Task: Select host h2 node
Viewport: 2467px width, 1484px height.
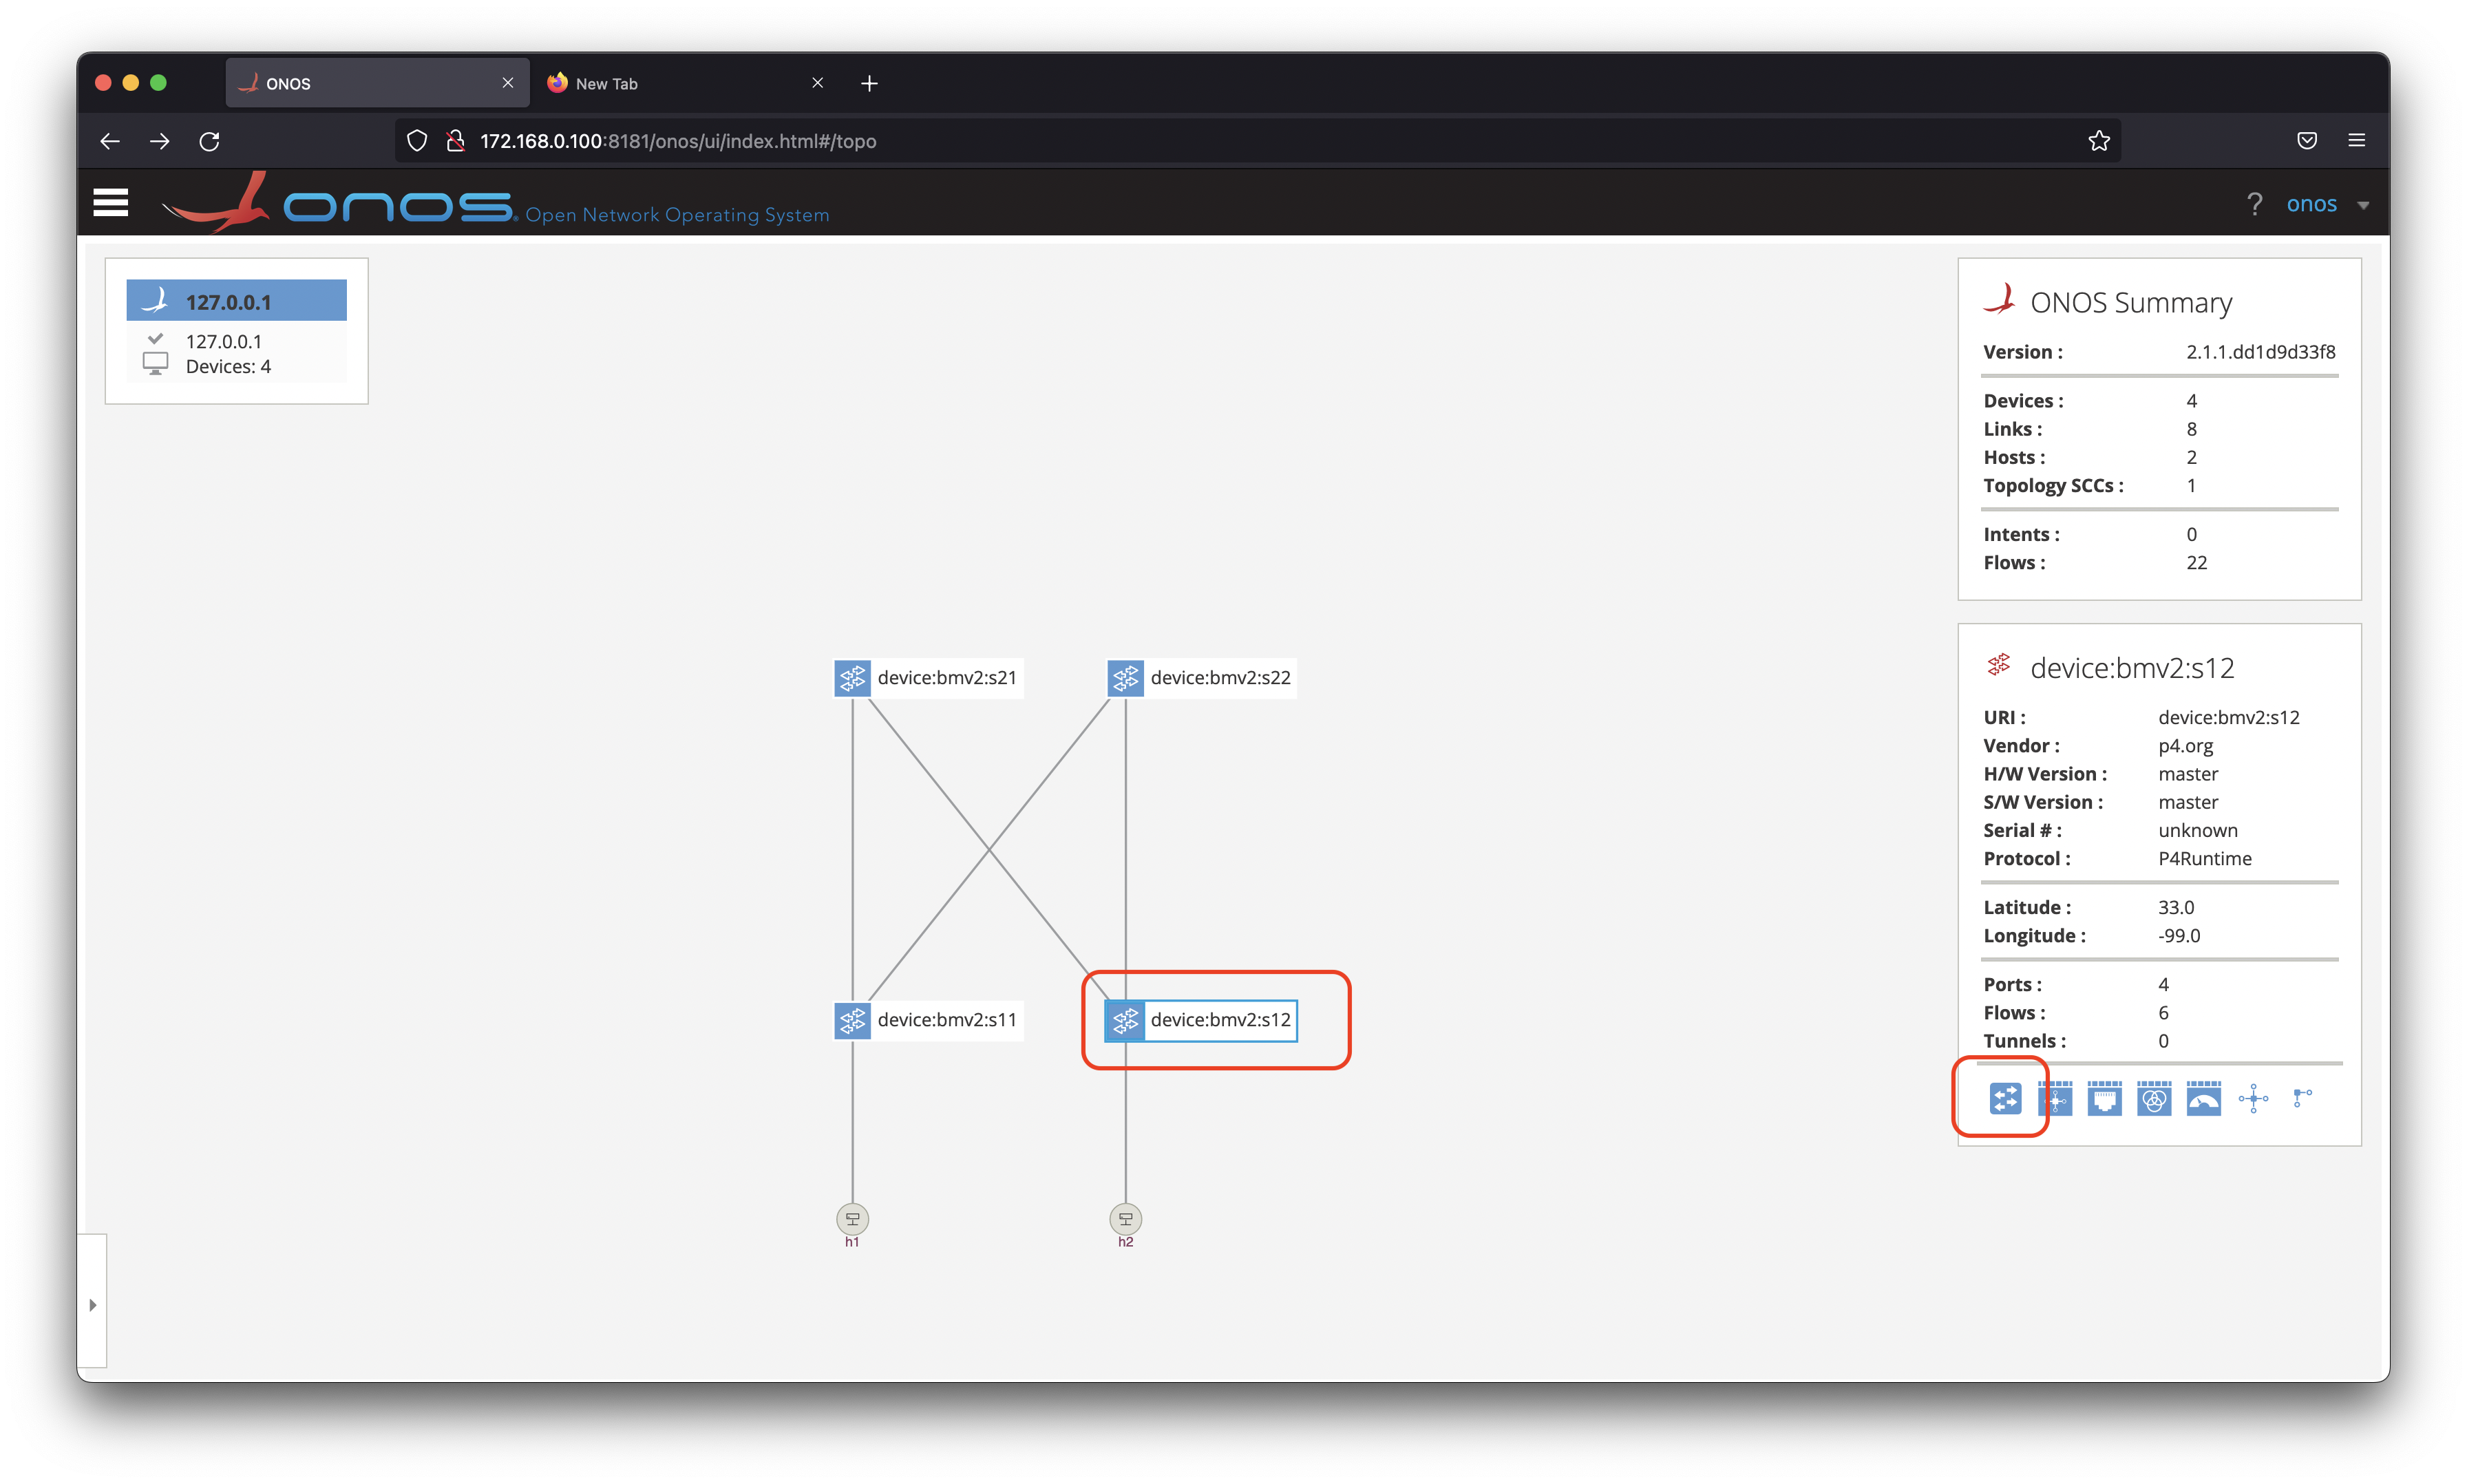Action: tap(1125, 1218)
